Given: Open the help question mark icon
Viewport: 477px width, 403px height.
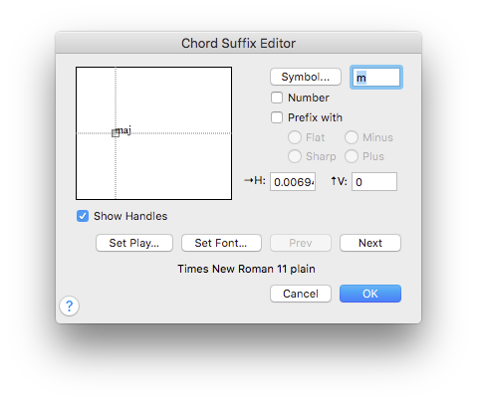Looking at the screenshot, I should [69, 305].
